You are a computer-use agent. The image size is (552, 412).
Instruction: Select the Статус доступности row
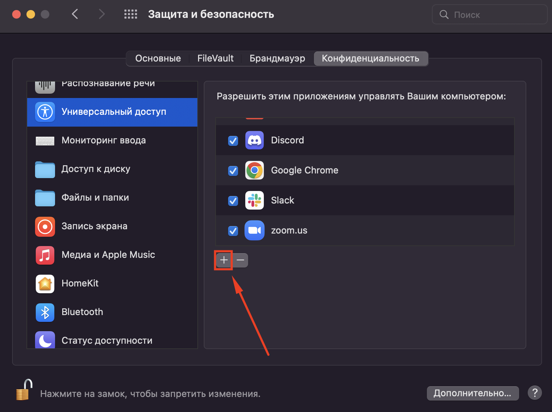click(112, 338)
